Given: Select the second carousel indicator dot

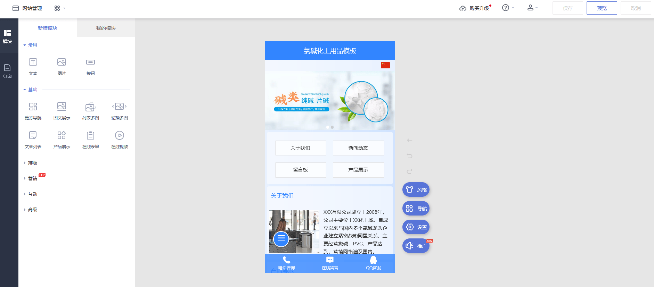Looking at the screenshot, I should coord(332,127).
